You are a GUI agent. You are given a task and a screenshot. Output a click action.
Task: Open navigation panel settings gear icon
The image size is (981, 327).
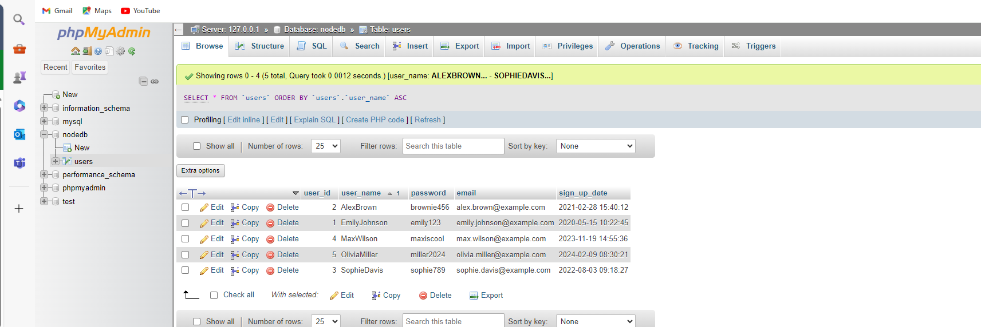coord(120,51)
